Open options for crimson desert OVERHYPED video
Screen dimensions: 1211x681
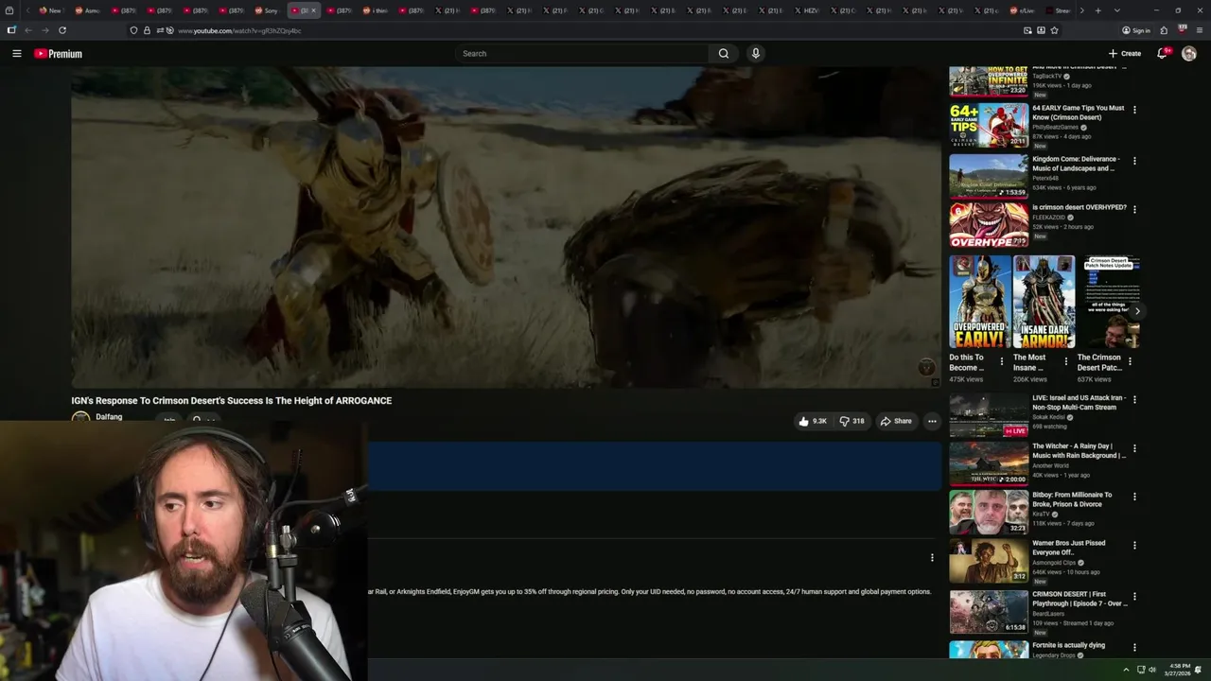click(x=1134, y=209)
